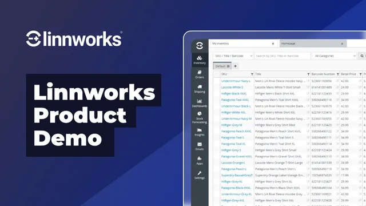
Task: Open Emails from the sidebar
Action: [x=200, y=146]
